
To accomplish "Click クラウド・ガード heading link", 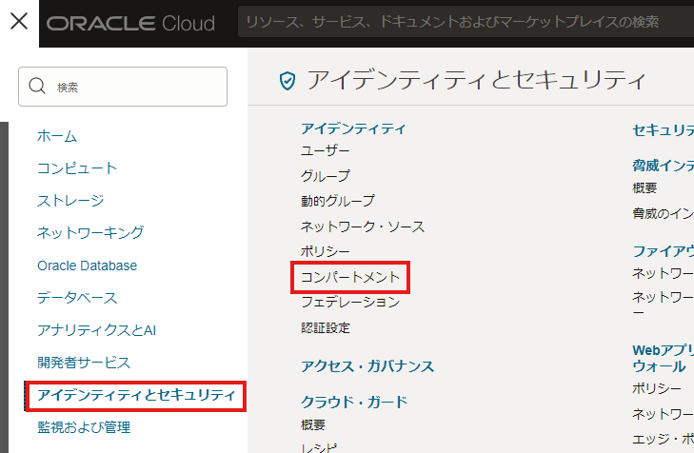I will tap(354, 402).
